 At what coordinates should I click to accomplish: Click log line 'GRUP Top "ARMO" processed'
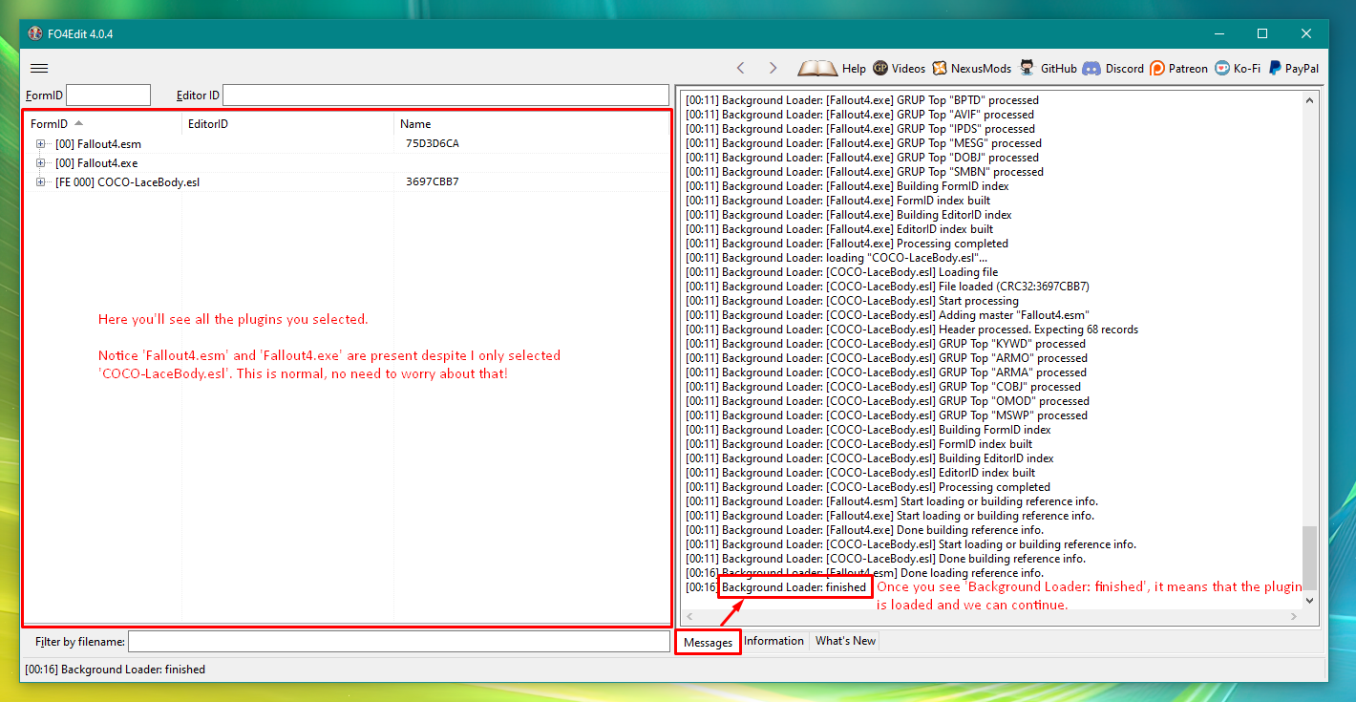886,358
